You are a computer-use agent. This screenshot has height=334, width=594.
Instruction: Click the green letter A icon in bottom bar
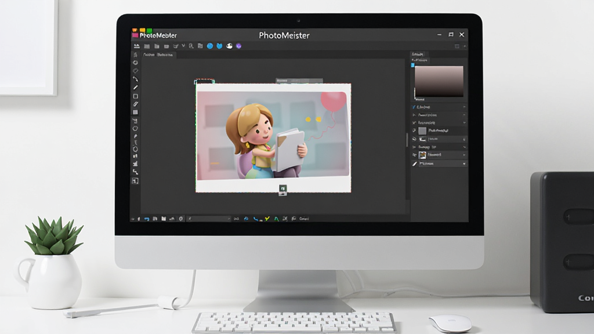(276, 219)
